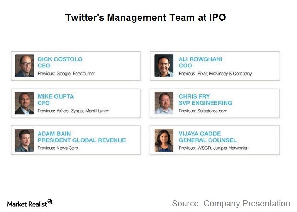Click Adam Bain's profile photo
Viewport: 297px width, 212px height.
click(24, 140)
